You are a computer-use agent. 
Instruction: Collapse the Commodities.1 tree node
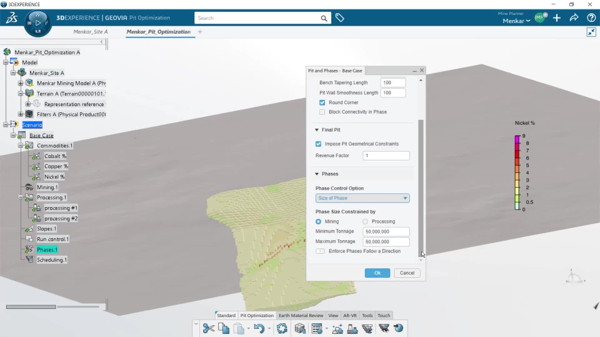click(x=21, y=145)
